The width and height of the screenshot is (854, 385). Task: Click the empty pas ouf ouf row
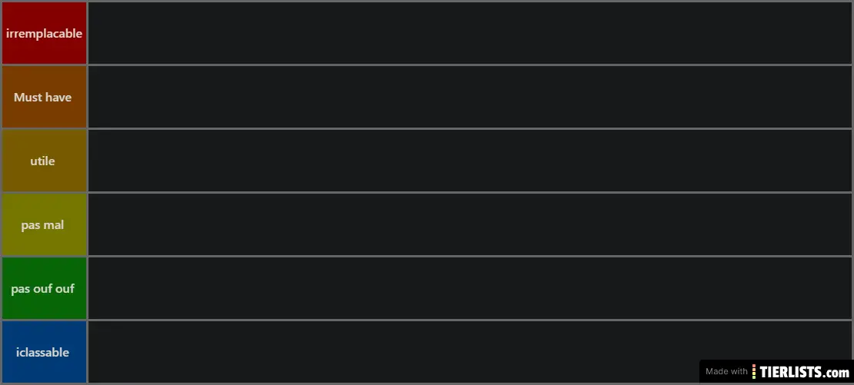[x=469, y=288]
